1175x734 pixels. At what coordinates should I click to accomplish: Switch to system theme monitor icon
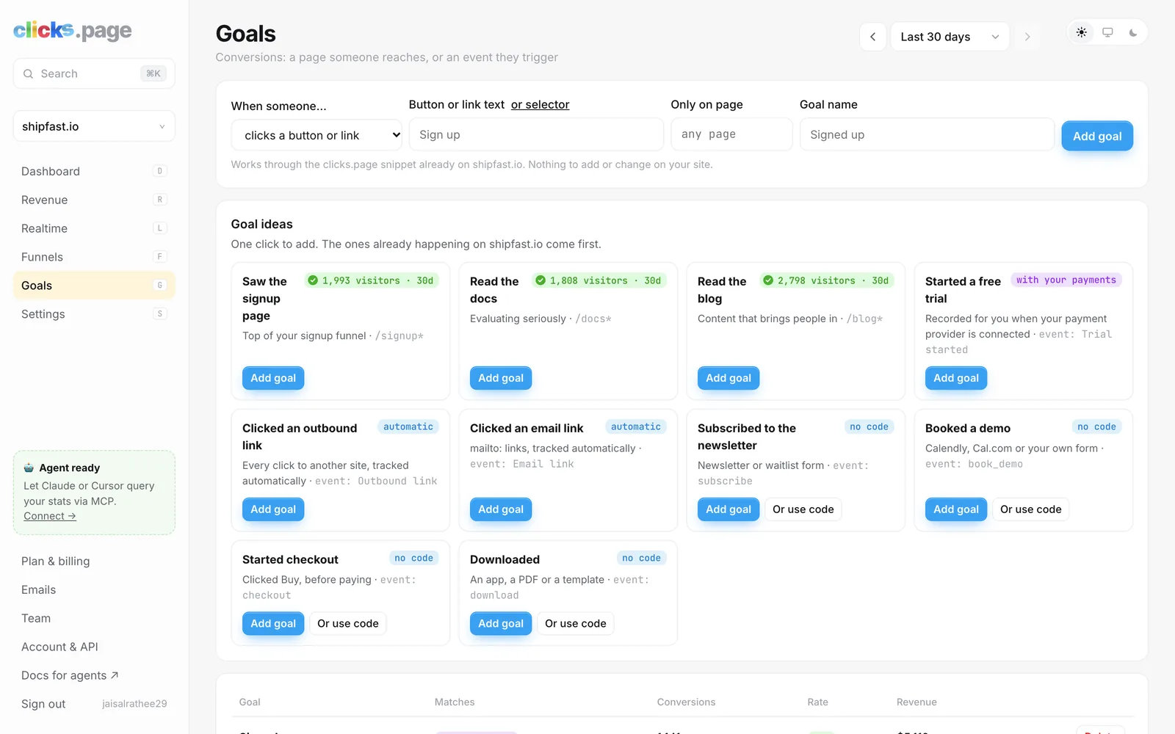(1107, 32)
